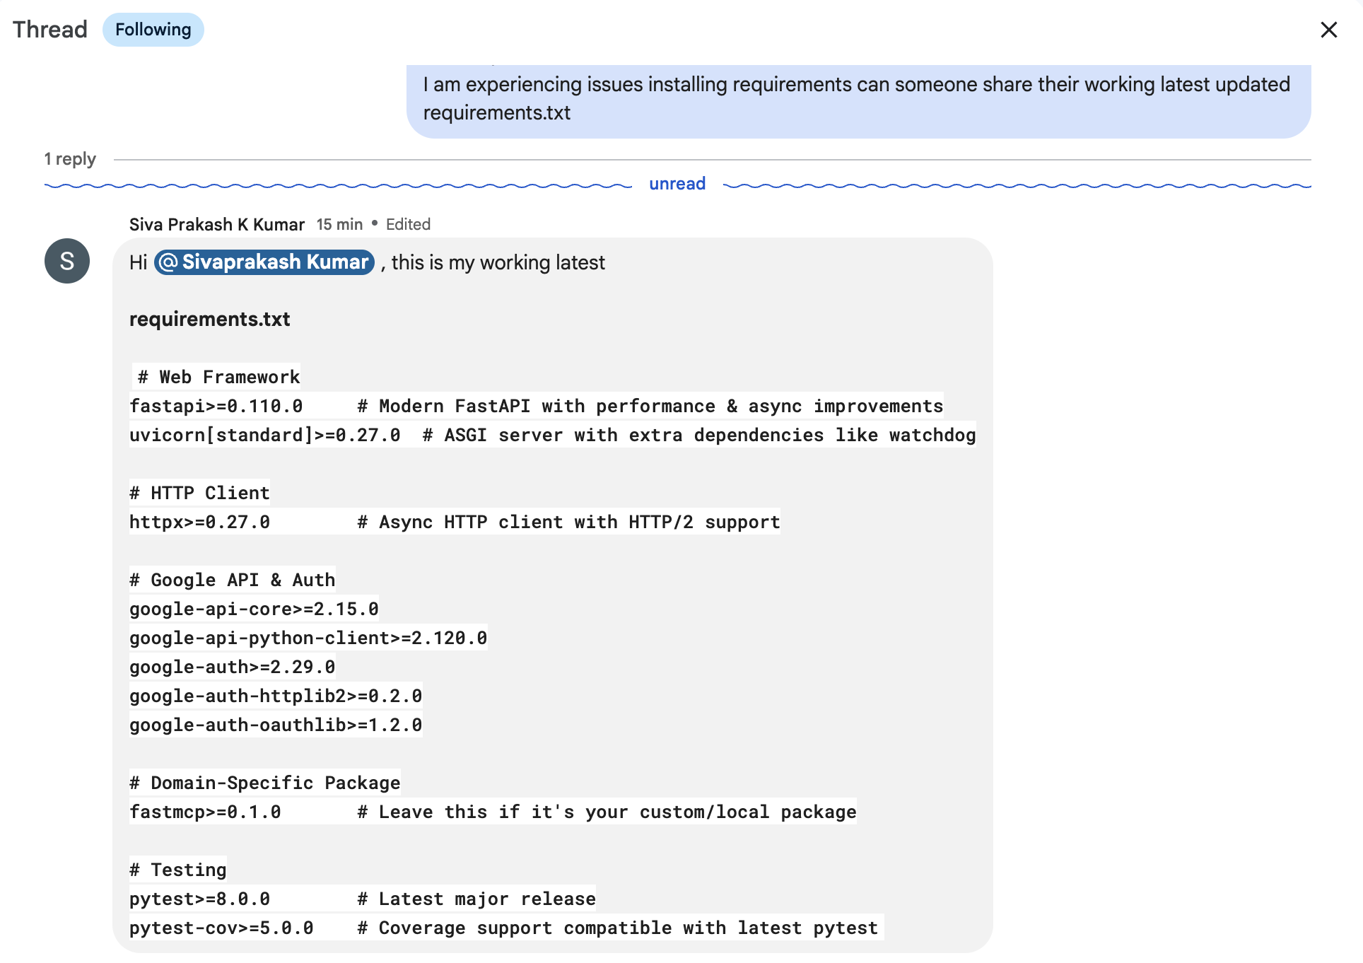1363x963 pixels.
Task: Select the requirements.txt heading in the reply
Action: point(209,319)
